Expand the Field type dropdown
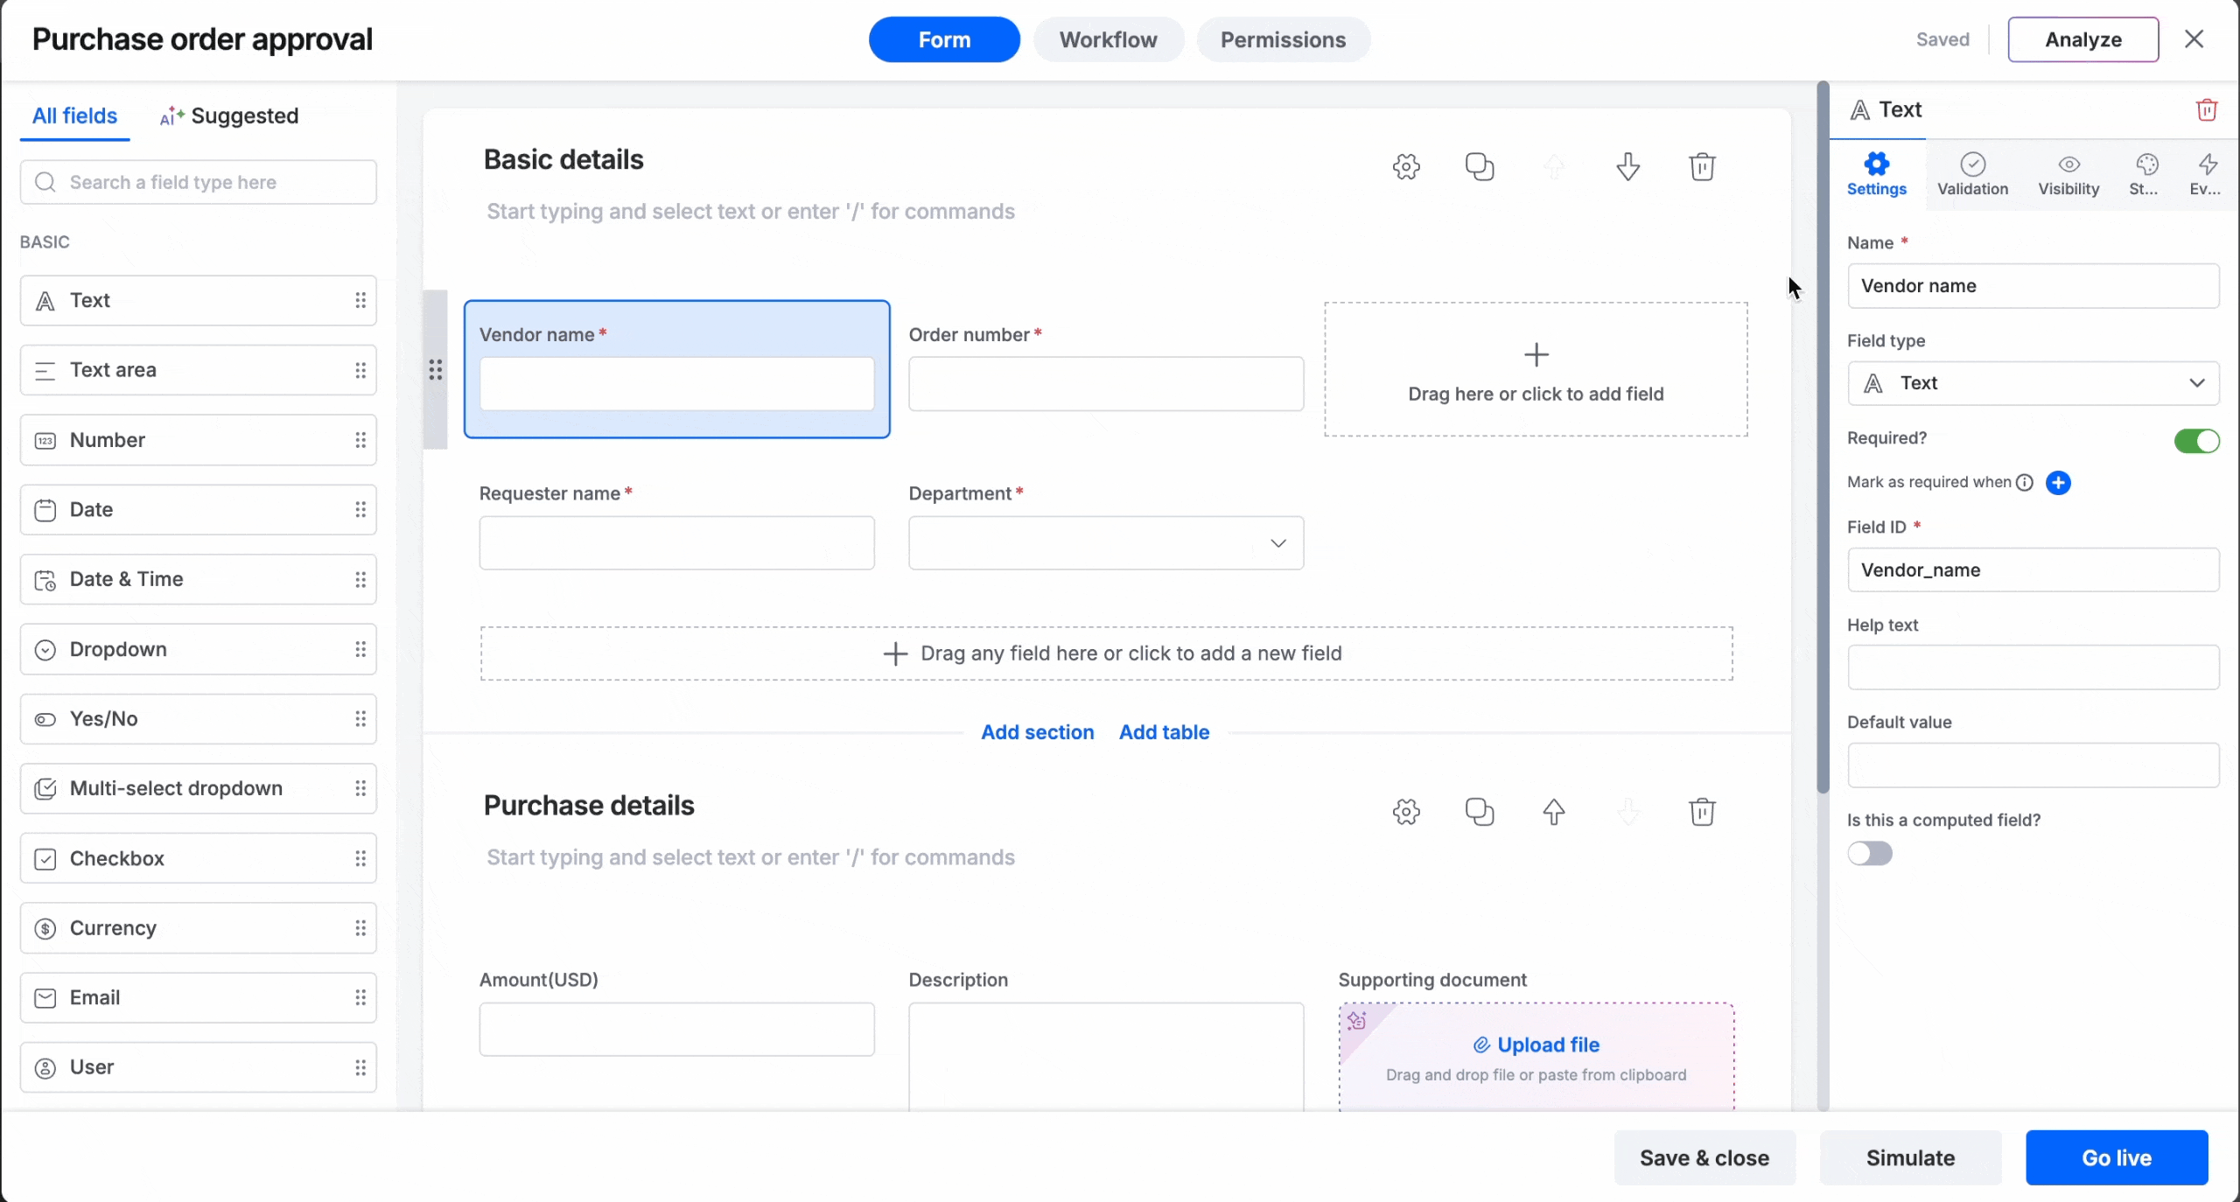Screen dimensions: 2240x1202 [x=2033, y=383]
